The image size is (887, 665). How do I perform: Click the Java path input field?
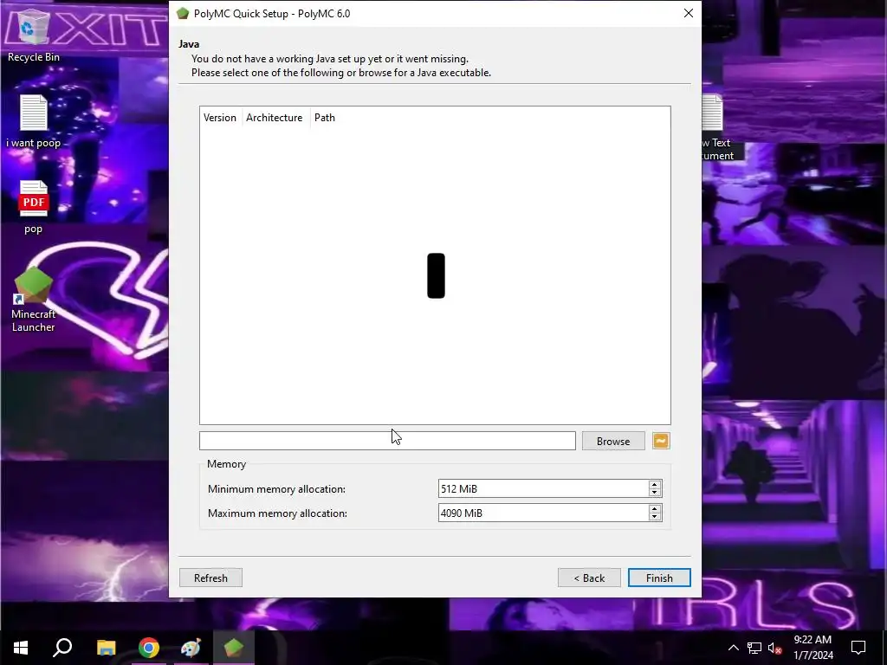pyautogui.click(x=387, y=441)
